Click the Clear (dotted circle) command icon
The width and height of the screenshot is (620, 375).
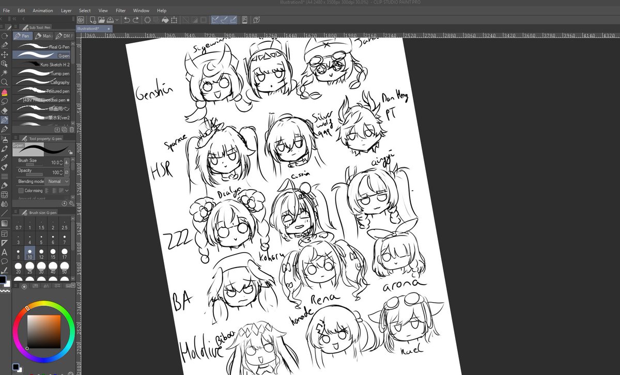point(148,20)
